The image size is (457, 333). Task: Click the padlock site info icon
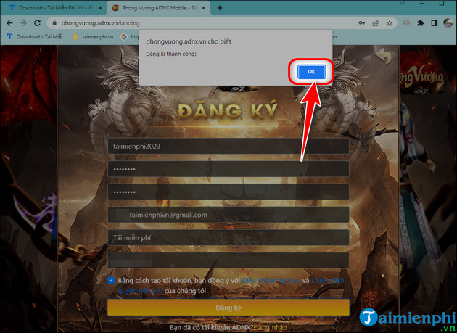[x=54, y=23]
